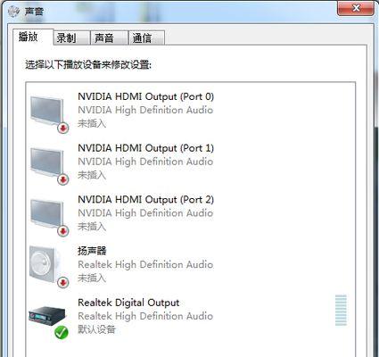
Task: Click the red unplugged badge on Port 0
Action: point(63,128)
